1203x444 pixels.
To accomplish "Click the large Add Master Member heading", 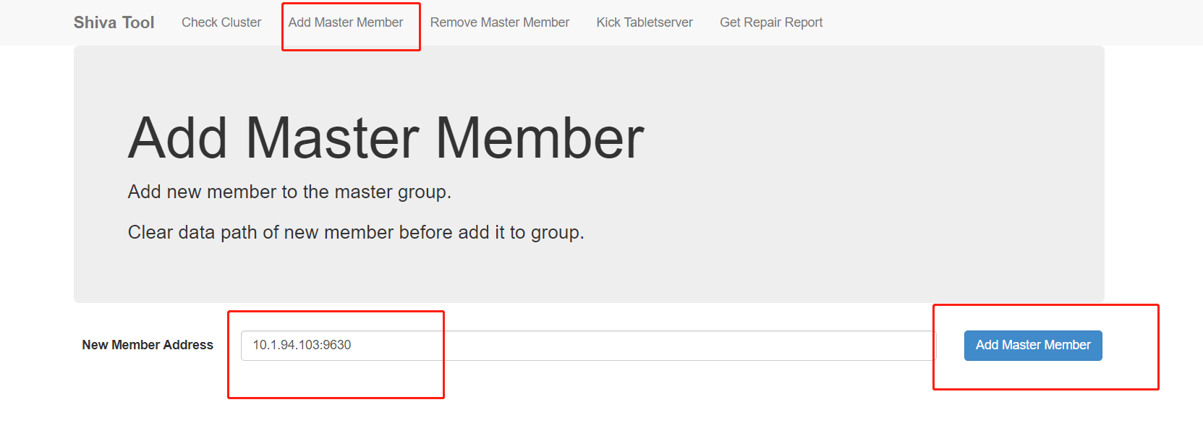I will coord(386,138).
